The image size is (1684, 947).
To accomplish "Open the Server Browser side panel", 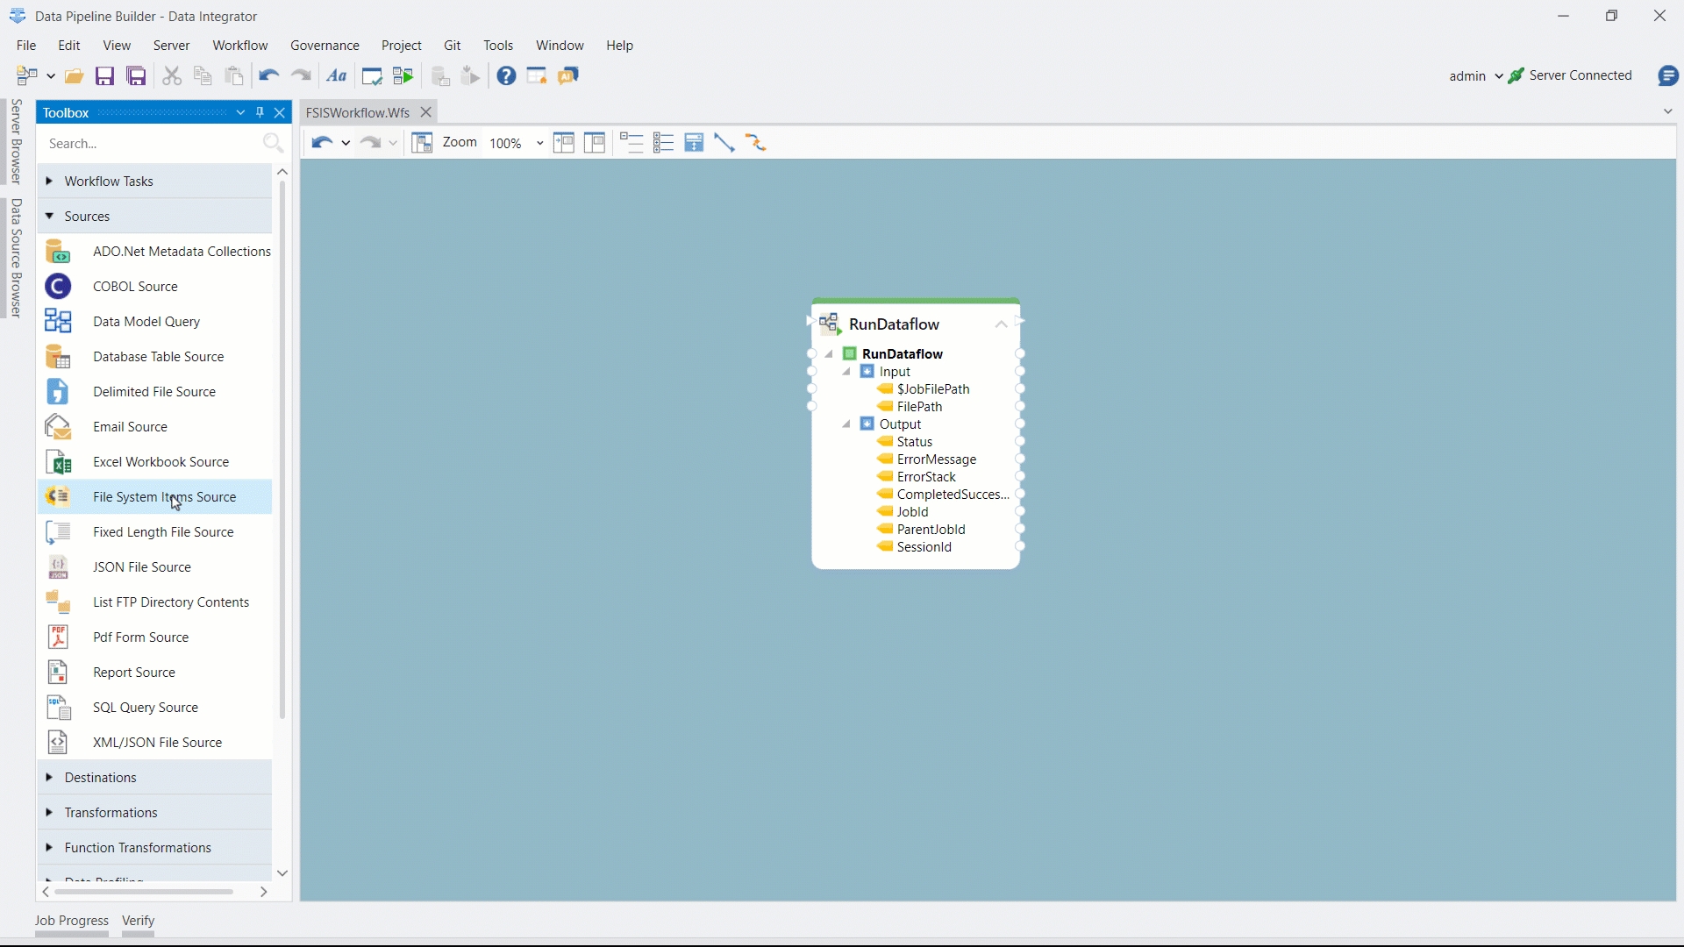I will [16, 141].
